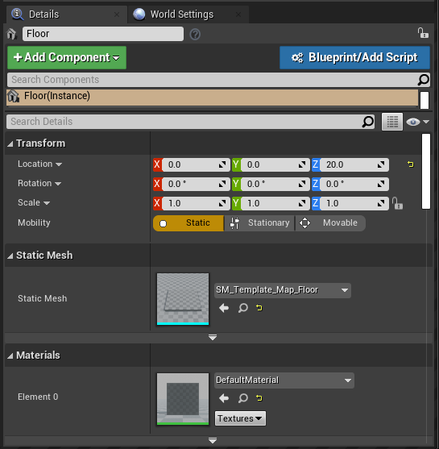Open the property matrix grid icon
439x449 pixels.
(x=392, y=122)
